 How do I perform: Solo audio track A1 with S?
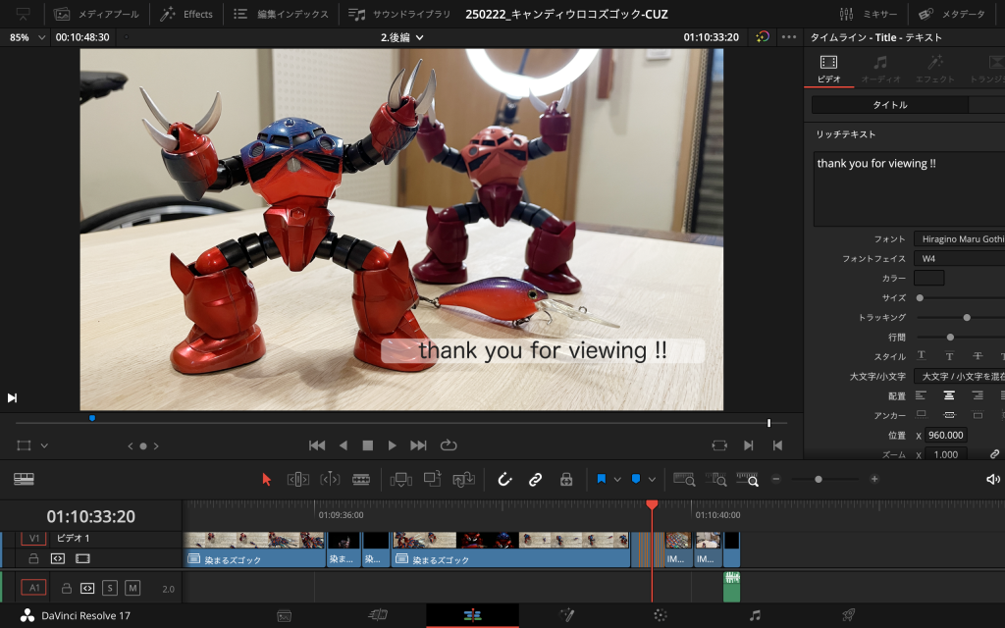point(110,588)
